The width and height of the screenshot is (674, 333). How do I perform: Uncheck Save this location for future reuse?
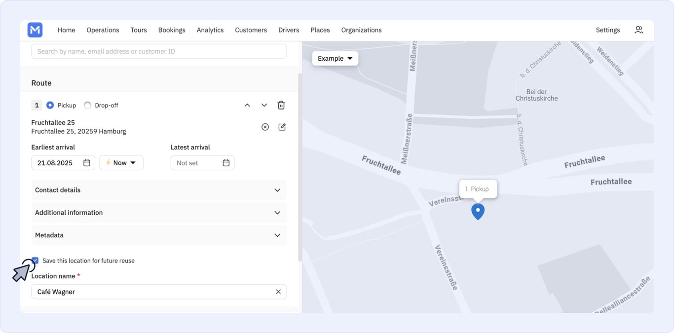[x=35, y=260]
